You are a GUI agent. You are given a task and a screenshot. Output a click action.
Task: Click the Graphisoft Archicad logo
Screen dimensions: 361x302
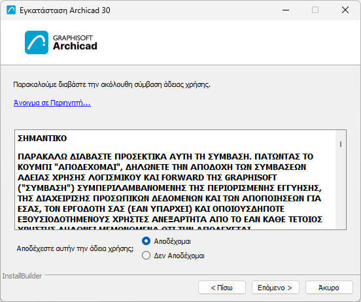[61, 42]
